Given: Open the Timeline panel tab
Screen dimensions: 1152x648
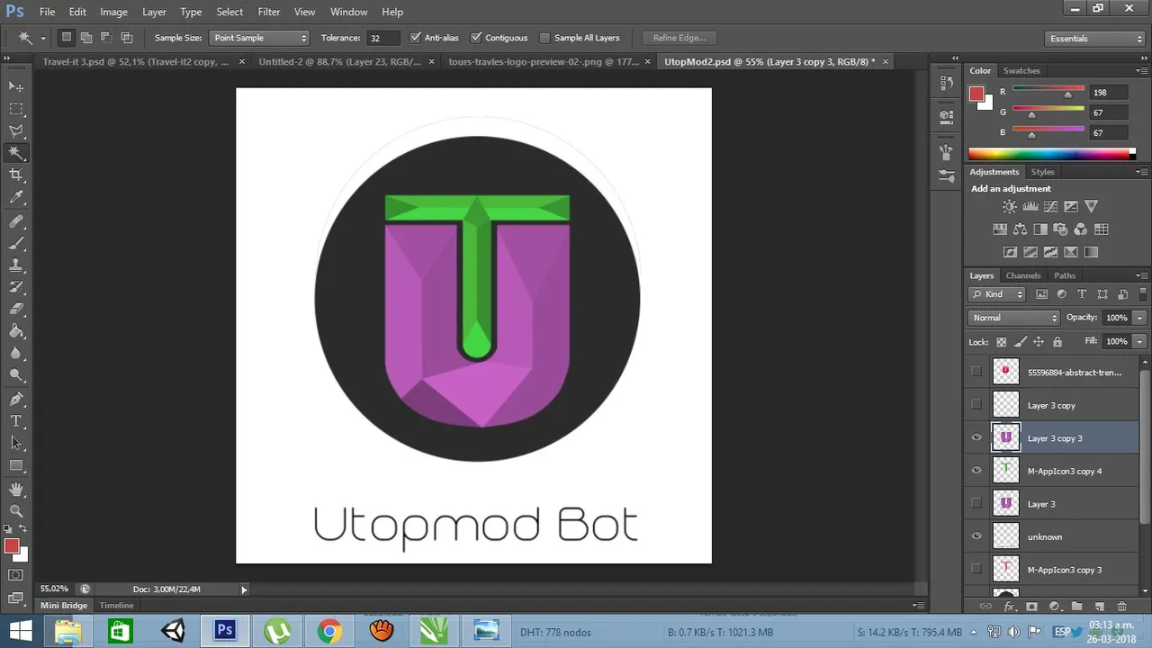Looking at the screenshot, I should click(x=116, y=606).
